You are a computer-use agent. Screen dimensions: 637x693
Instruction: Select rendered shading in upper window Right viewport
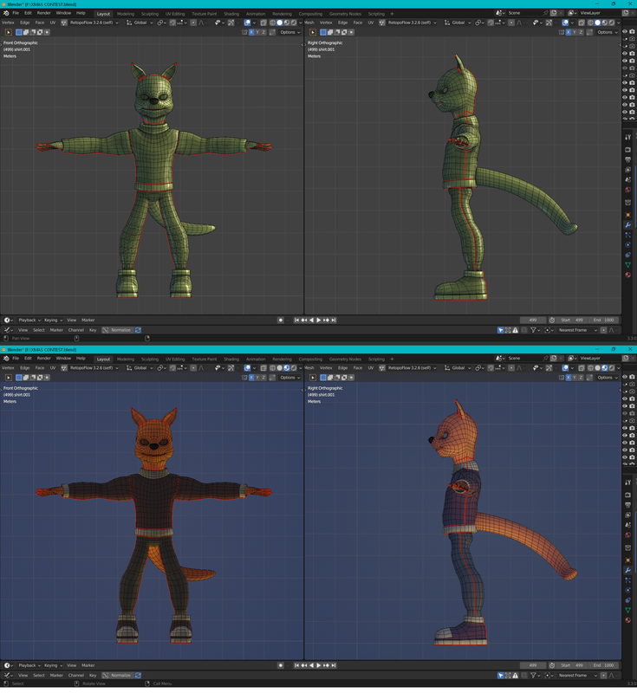(x=611, y=23)
